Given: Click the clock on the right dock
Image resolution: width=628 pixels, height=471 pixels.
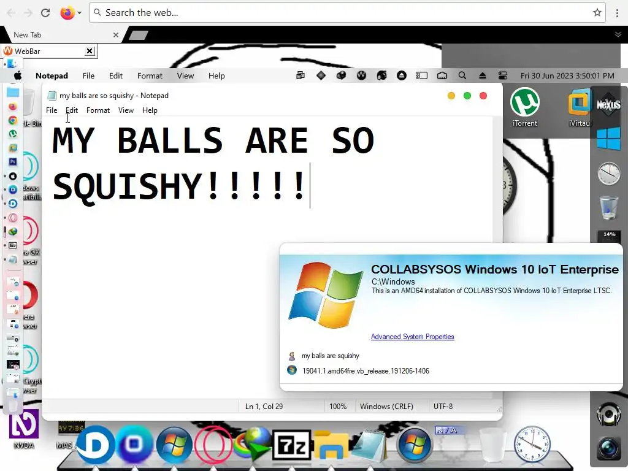Looking at the screenshot, I should click(x=609, y=174).
